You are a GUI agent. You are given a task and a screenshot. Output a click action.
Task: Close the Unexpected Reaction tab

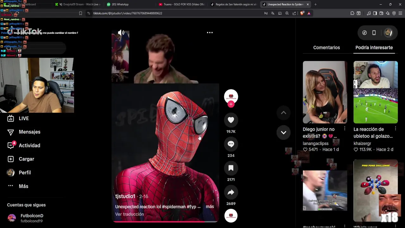pyautogui.click(x=308, y=4)
